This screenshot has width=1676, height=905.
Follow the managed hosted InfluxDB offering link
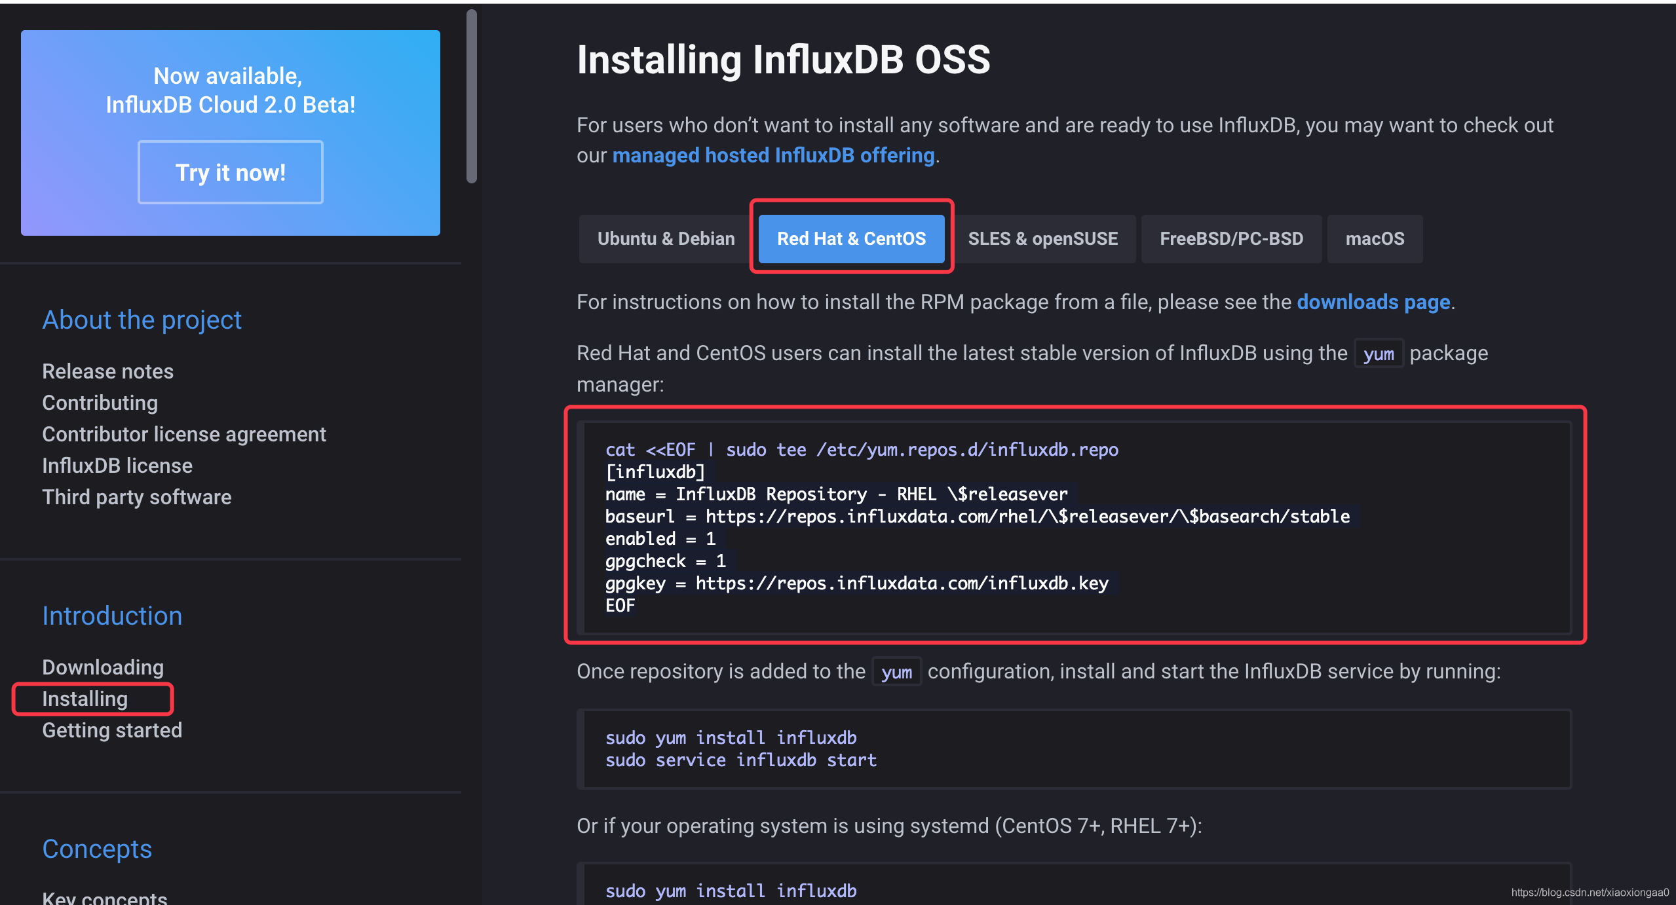773,155
